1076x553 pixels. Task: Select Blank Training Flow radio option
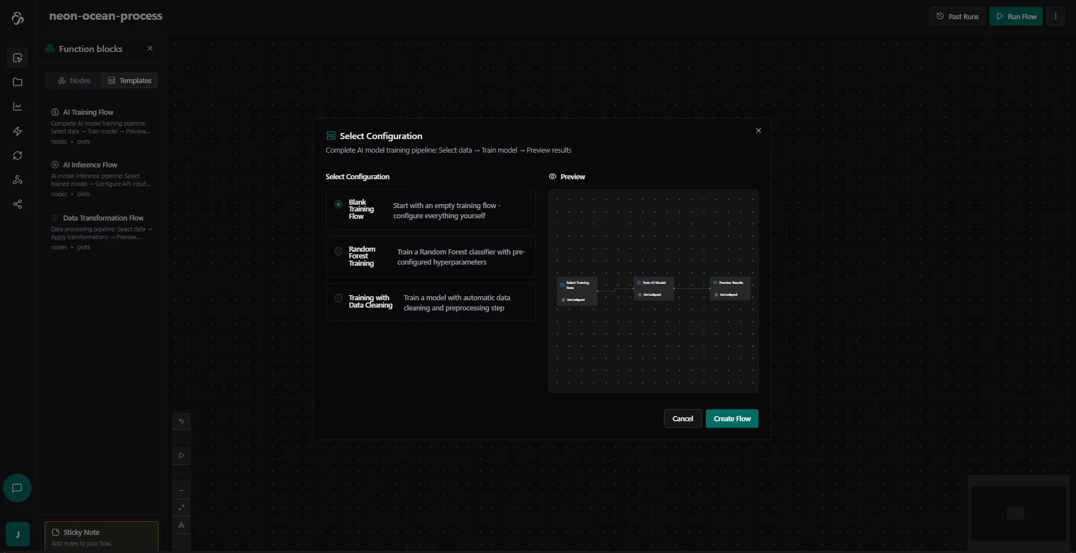(338, 204)
